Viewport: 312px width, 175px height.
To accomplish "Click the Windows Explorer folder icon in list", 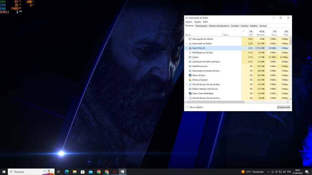I will pos(190,80).
